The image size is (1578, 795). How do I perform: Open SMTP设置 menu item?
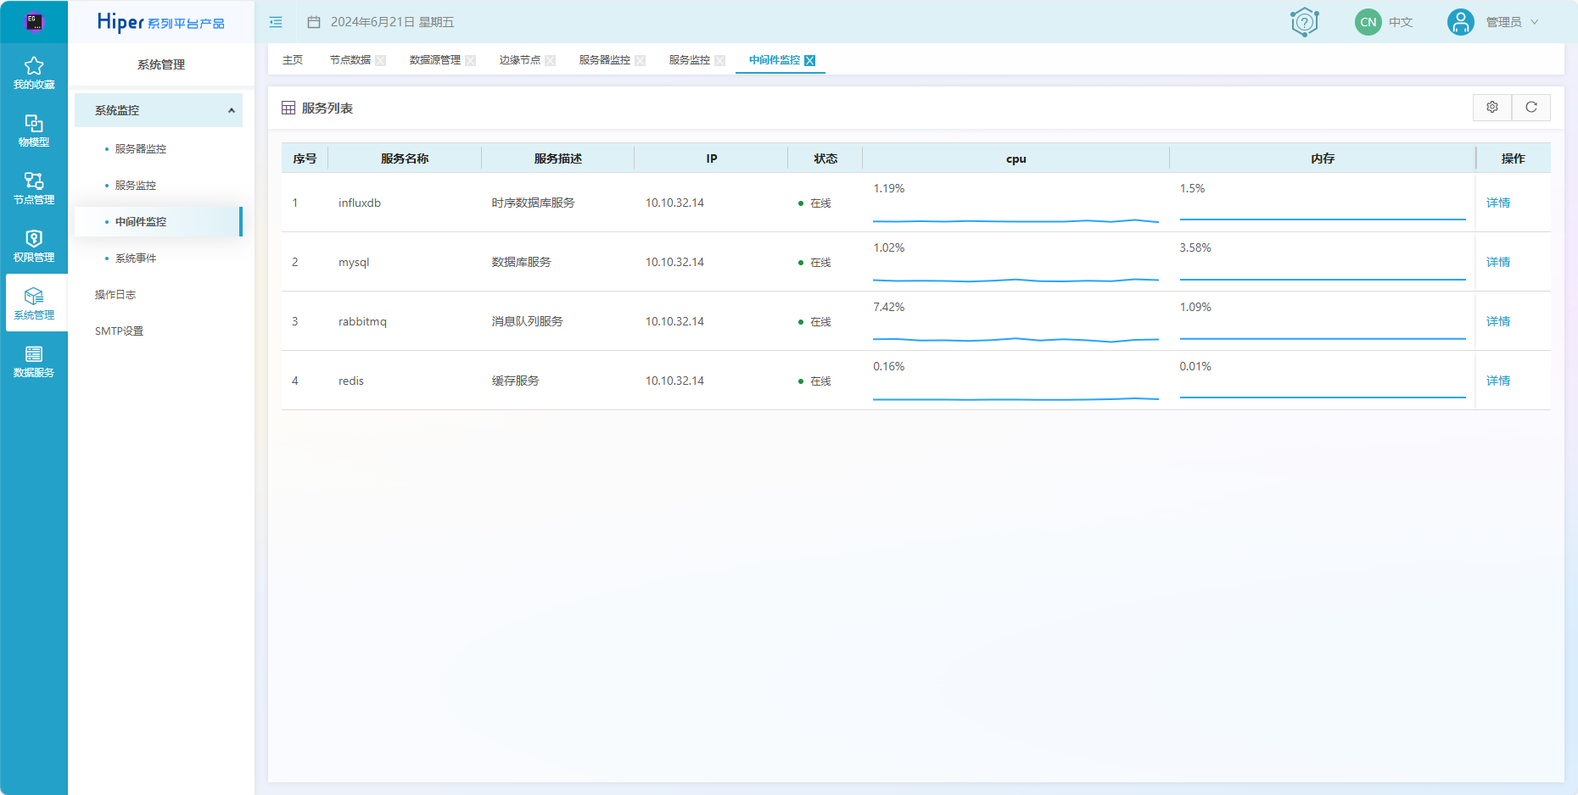pyautogui.click(x=120, y=331)
